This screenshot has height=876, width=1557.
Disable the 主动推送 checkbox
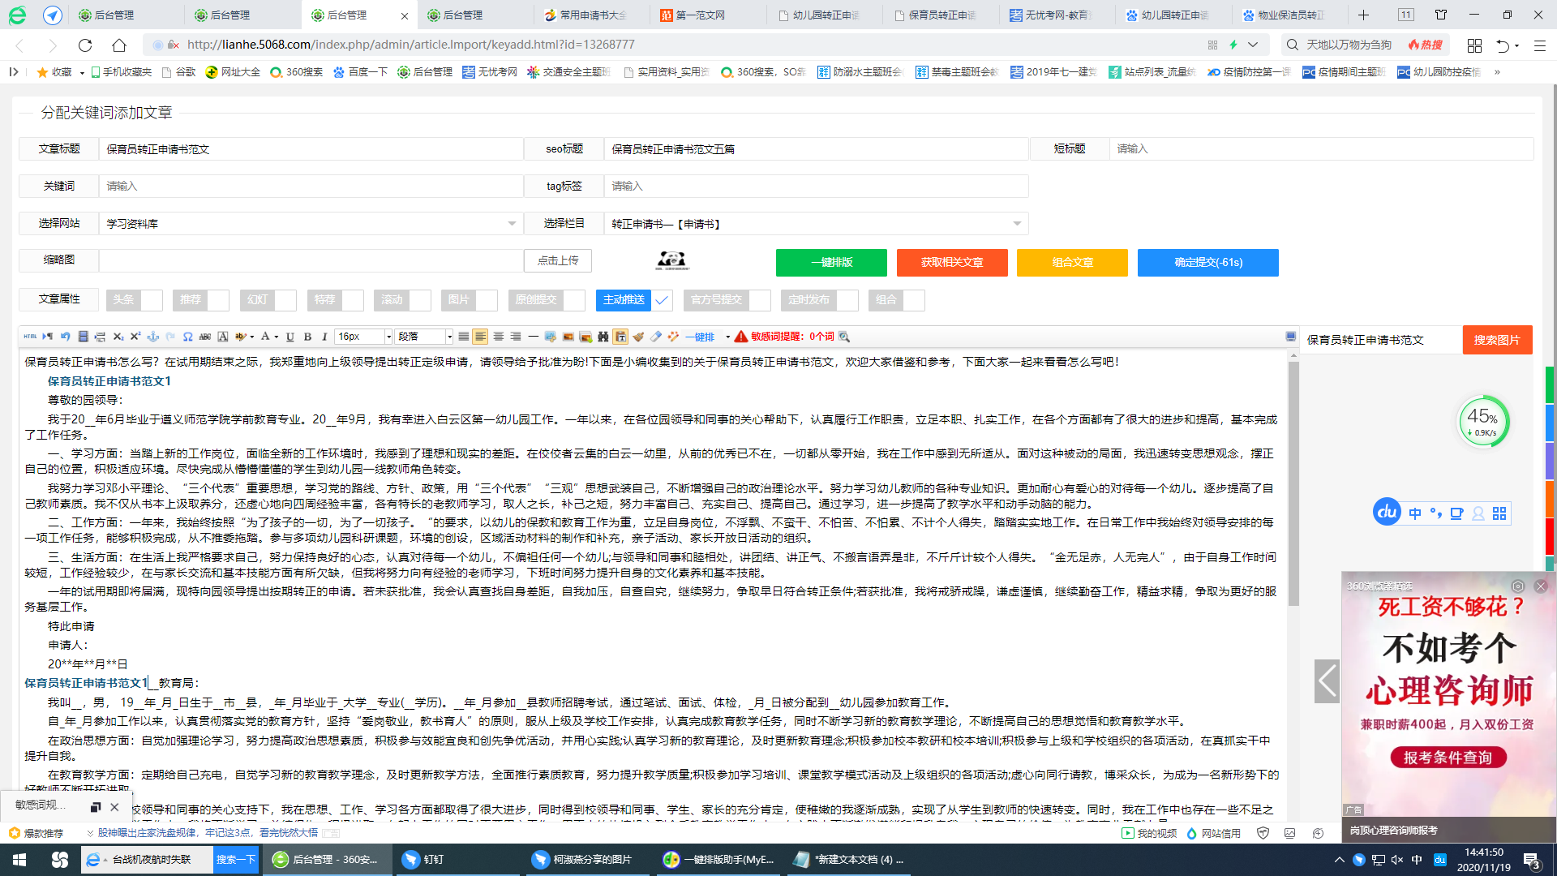(x=663, y=300)
